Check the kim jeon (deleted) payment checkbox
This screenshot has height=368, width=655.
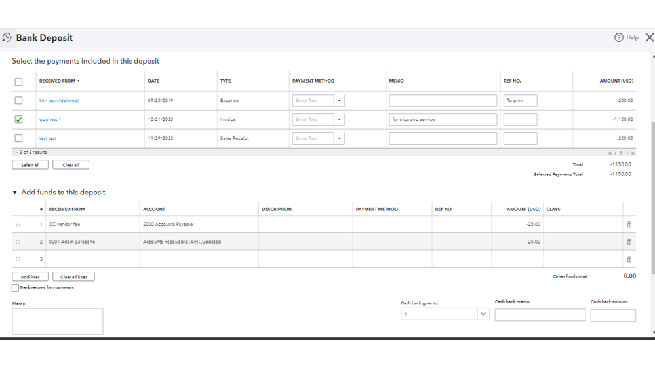18,101
